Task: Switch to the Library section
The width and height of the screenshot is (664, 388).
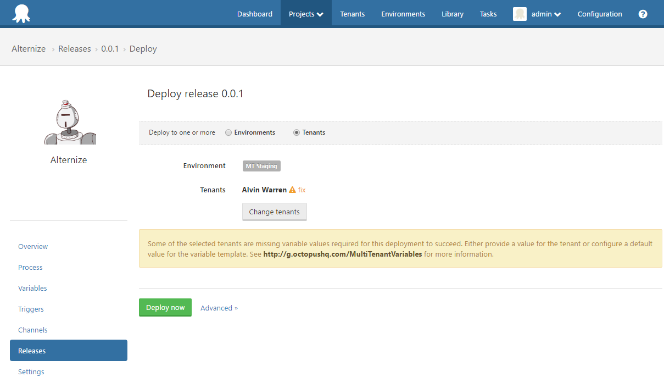Action: click(x=452, y=14)
